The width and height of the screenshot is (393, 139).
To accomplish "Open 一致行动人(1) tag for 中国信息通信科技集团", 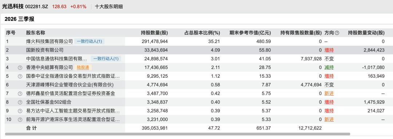I will point(106,59).
